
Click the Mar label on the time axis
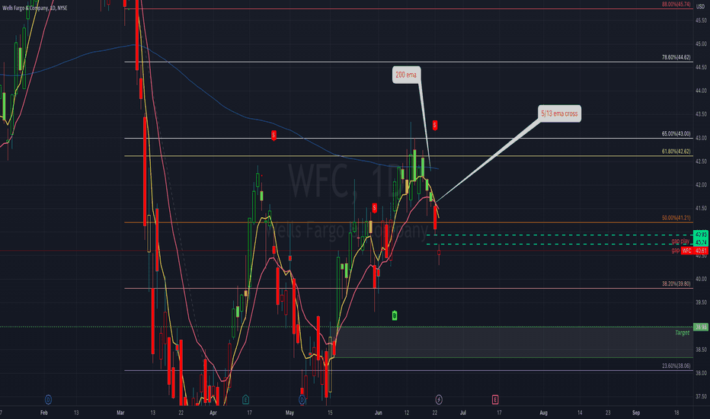click(x=120, y=413)
